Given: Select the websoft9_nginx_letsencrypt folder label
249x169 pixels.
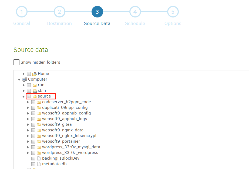Looking at the screenshot, I should coord(69,136).
